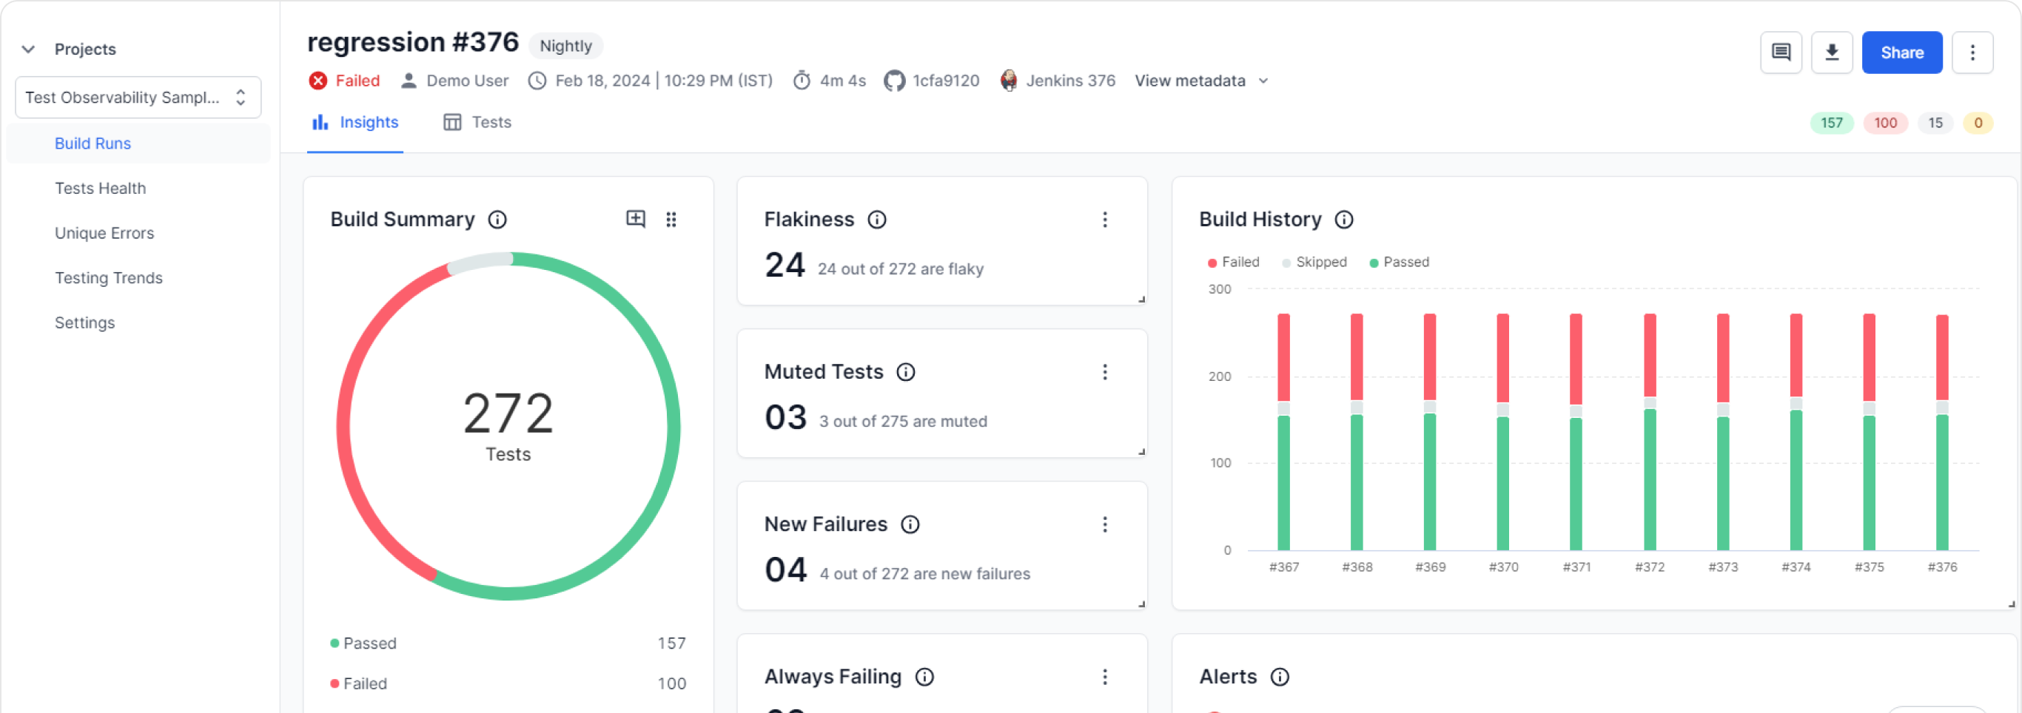Viewport: 2022px width, 713px height.
Task: Click the Build Summary drag handle icon
Action: (x=671, y=220)
